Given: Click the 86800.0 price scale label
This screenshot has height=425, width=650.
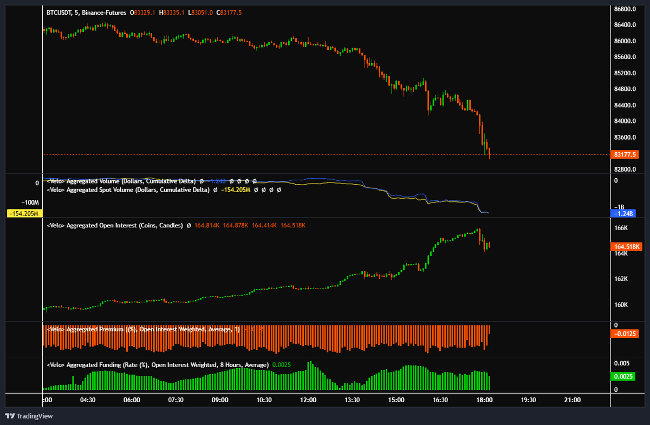Looking at the screenshot, I should 625,9.
